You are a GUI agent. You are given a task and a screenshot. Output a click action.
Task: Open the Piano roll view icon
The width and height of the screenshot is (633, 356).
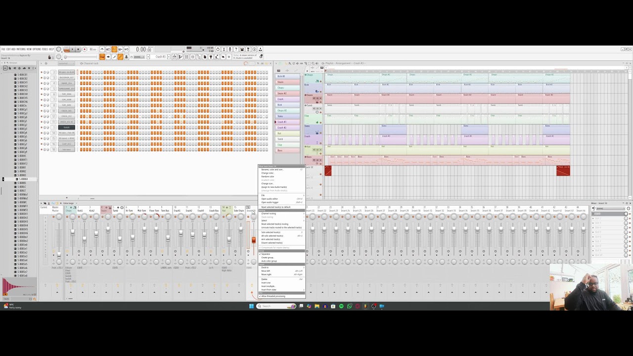pos(181,56)
